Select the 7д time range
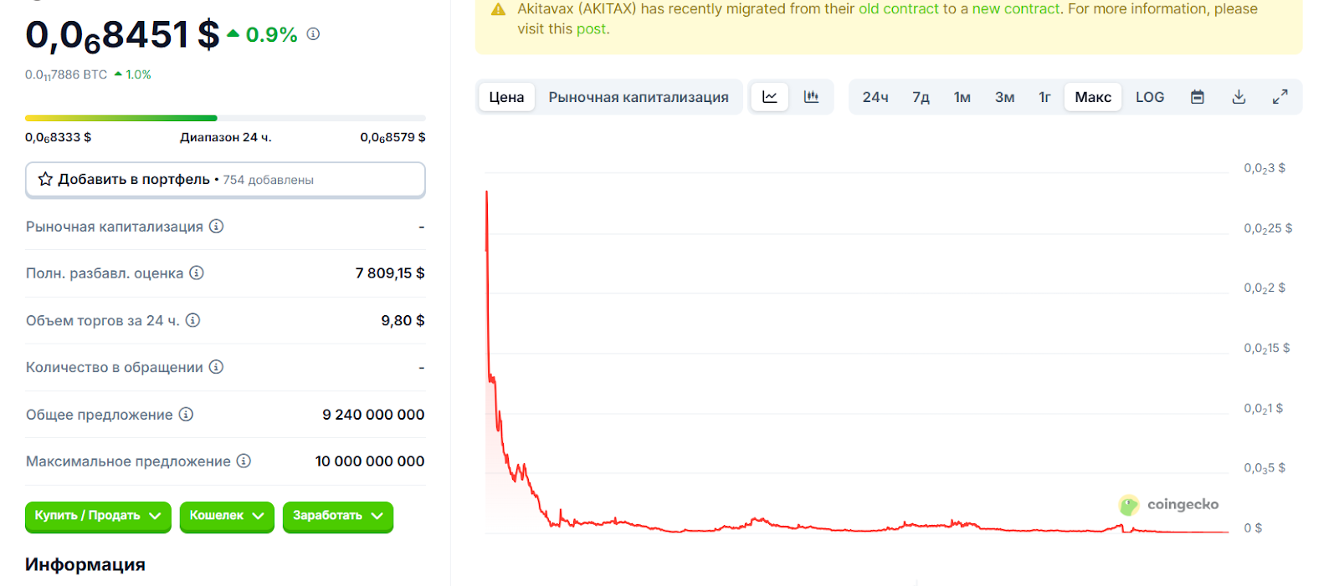This screenshot has height=586, width=1339. click(921, 97)
